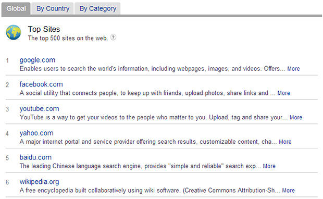Screen dimensions: 323x199
Task: Switch to the Global tab
Action: pos(16,9)
